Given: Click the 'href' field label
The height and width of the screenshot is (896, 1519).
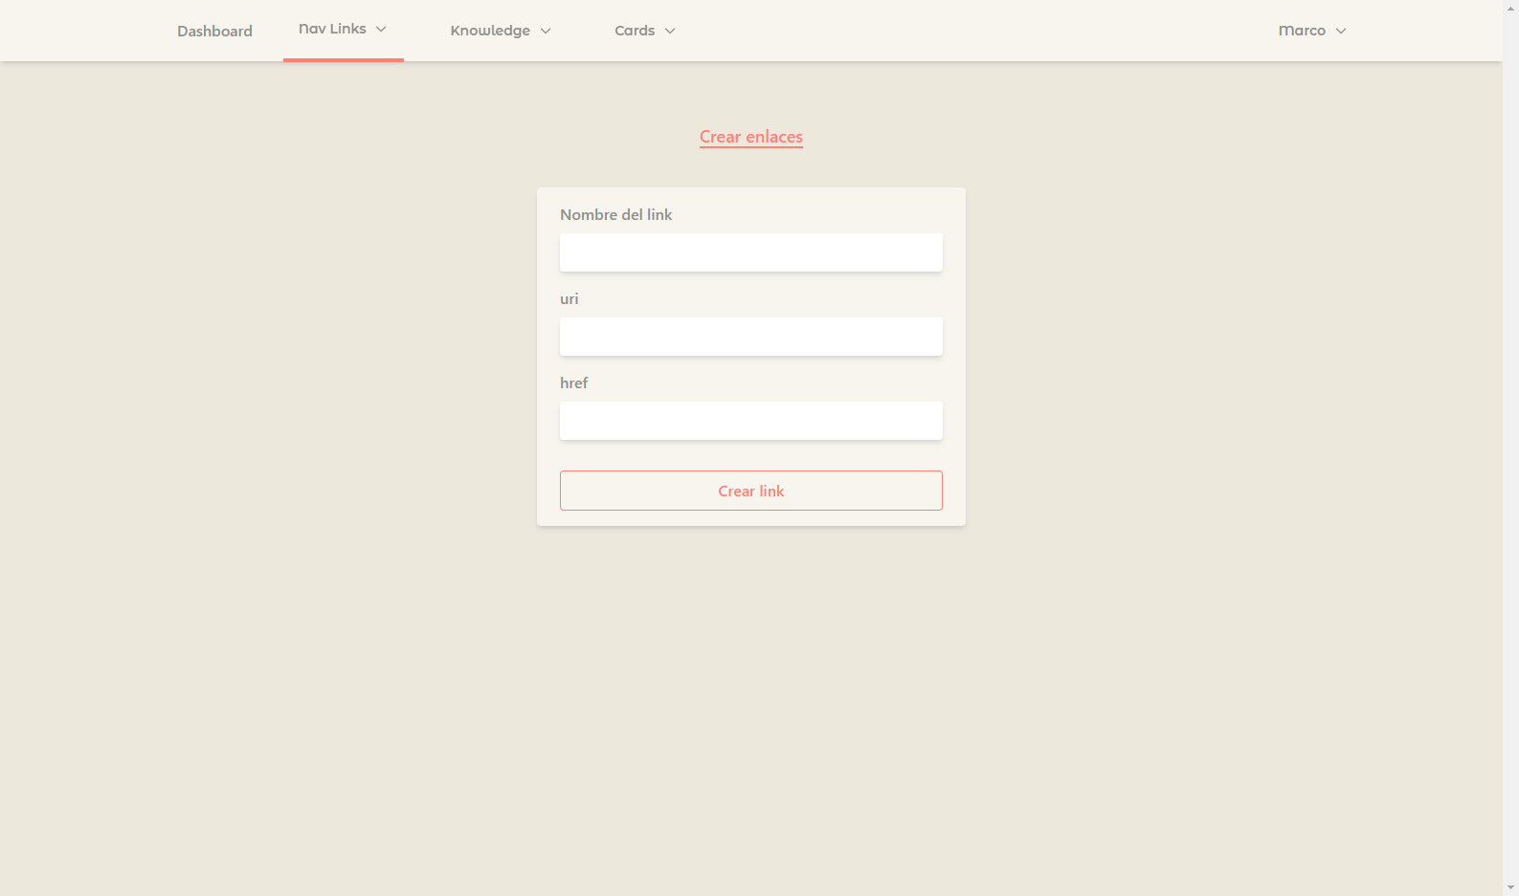Looking at the screenshot, I should (573, 383).
